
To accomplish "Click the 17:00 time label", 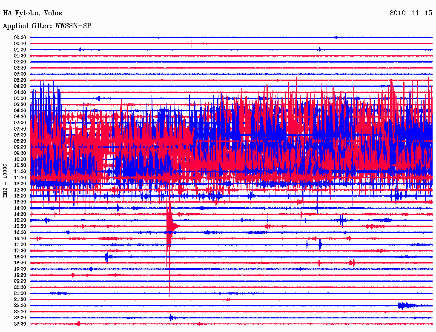I will point(20,245).
